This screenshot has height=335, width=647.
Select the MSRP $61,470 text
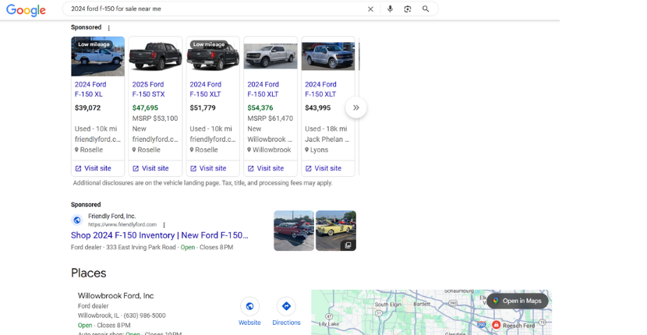tap(270, 118)
